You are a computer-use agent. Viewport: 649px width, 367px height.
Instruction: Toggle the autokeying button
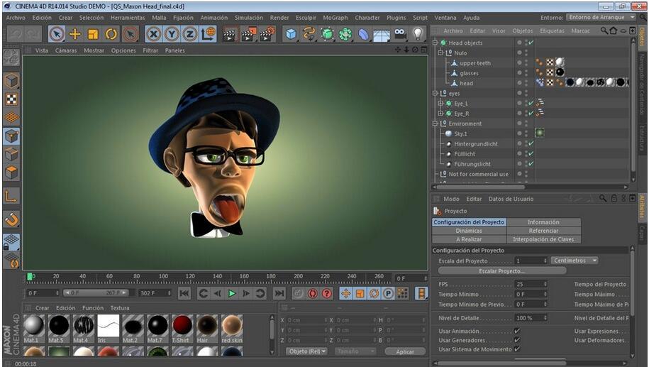click(313, 294)
